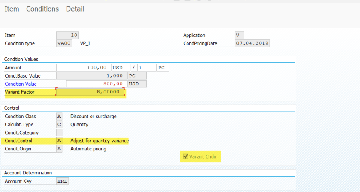
Task: Click the Application field showing V
Action: [239, 35]
